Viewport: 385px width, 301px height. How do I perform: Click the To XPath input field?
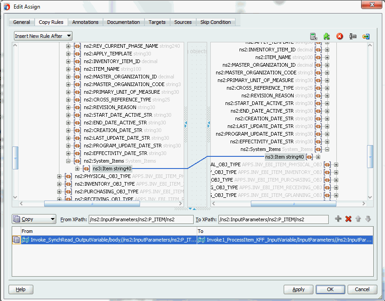[x=273, y=219]
